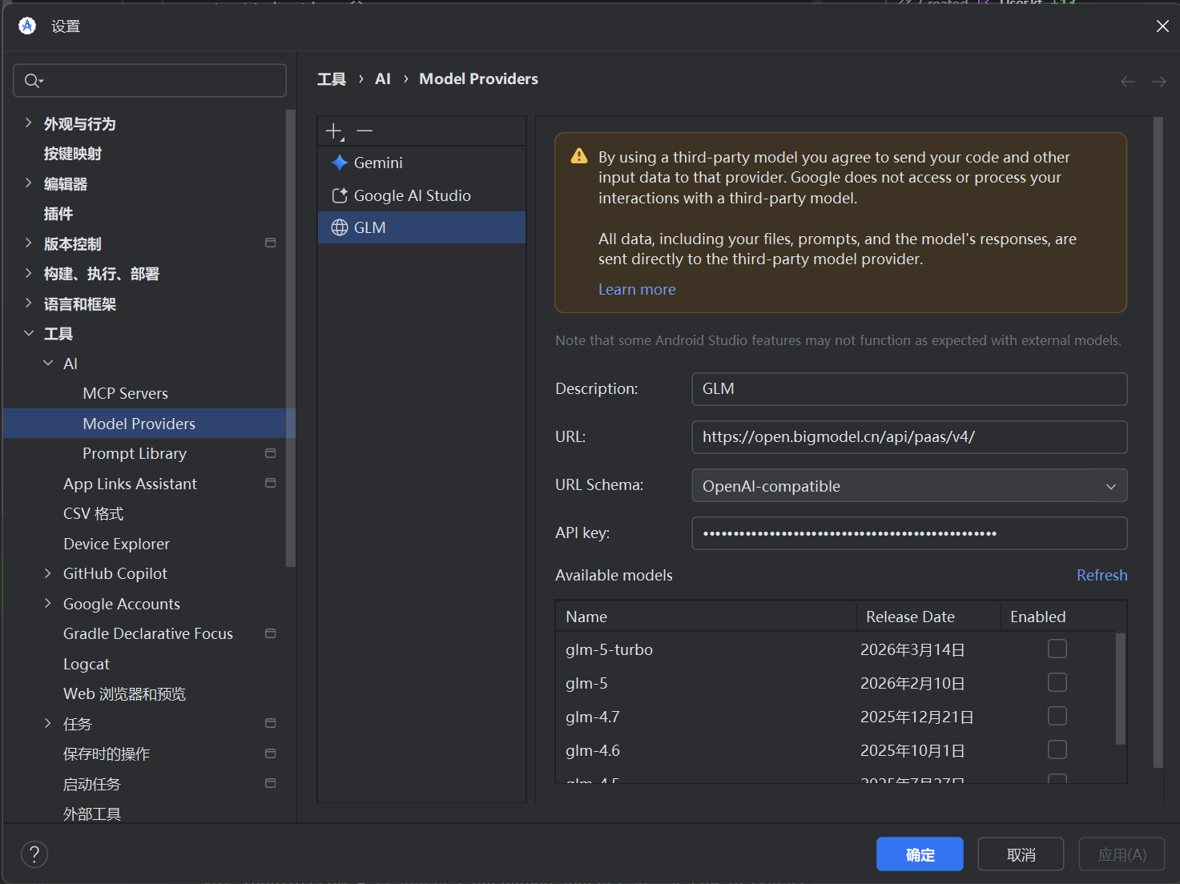The width and height of the screenshot is (1180, 884).
Task: Expand the 版本控制 section
Action: pos(29,243)
